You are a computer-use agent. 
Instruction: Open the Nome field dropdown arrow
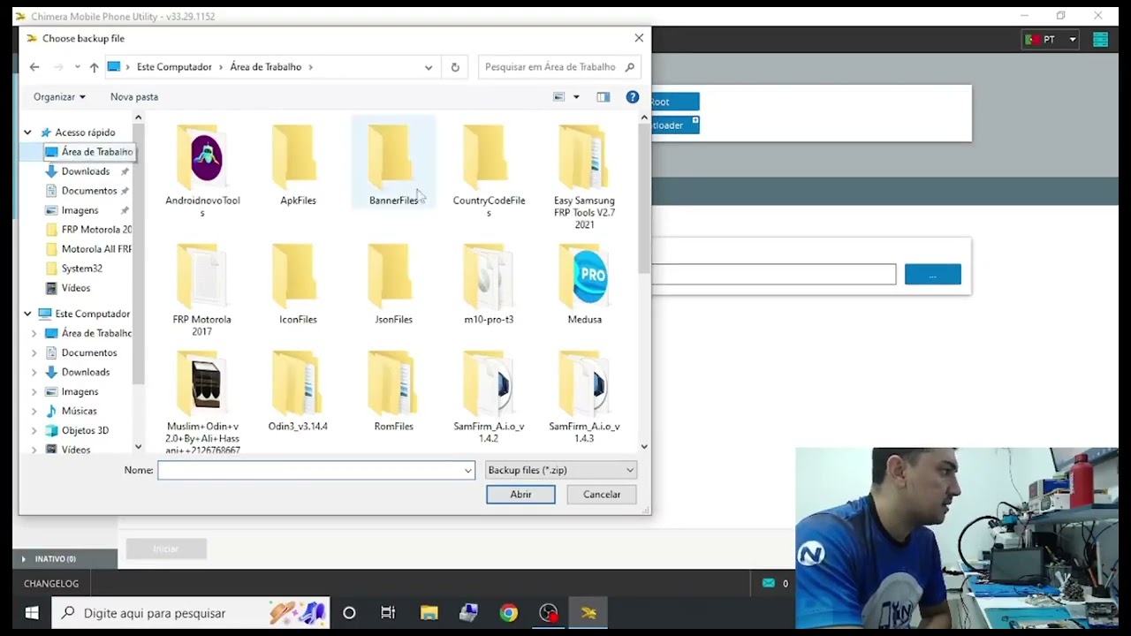tap(468, 471)
